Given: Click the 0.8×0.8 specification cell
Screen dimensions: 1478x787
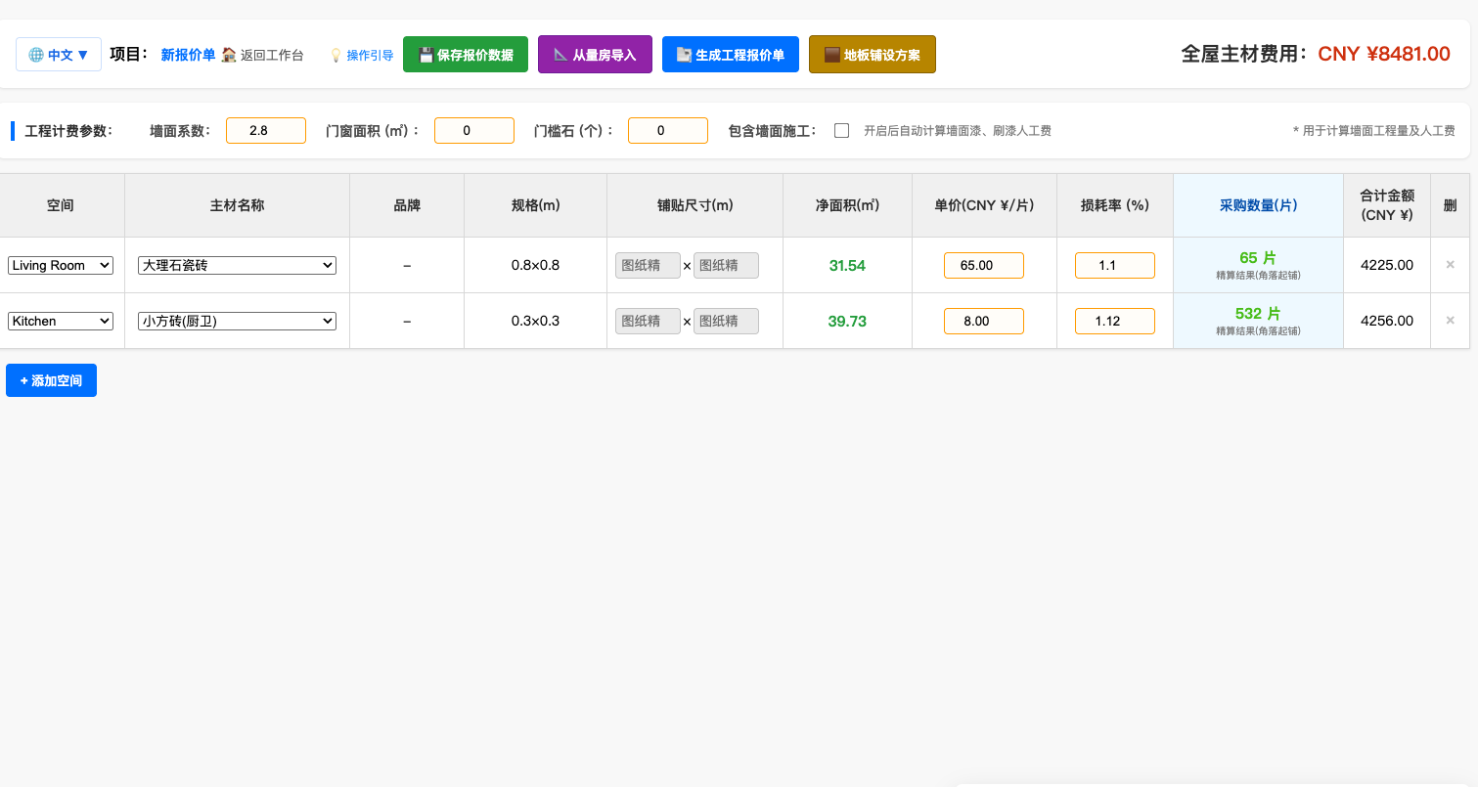Looking at the screenshot, I should (x=535, y=265).
